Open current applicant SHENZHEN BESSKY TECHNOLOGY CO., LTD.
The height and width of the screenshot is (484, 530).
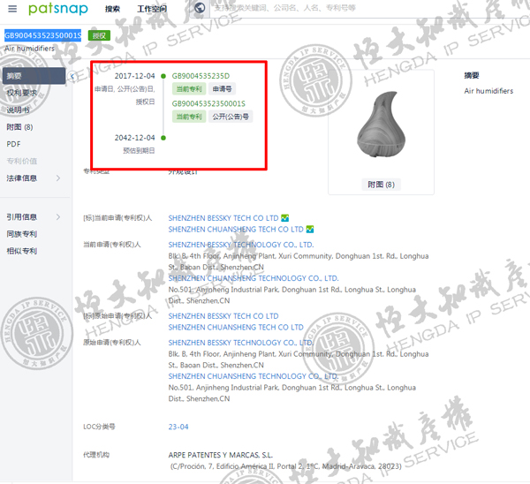pos(241,245)
